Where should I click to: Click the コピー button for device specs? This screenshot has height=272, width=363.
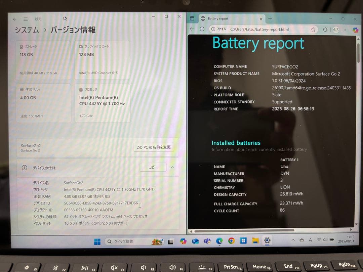tap(153, 167)
